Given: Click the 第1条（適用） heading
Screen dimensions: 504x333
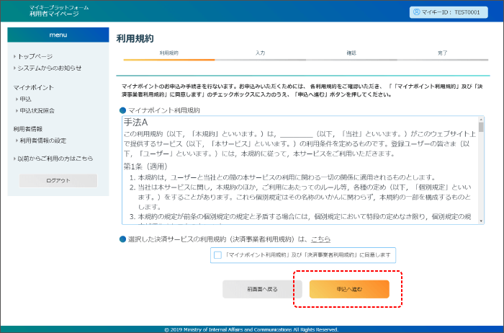Looking at the screenshot, I should [x=145, y=166].
